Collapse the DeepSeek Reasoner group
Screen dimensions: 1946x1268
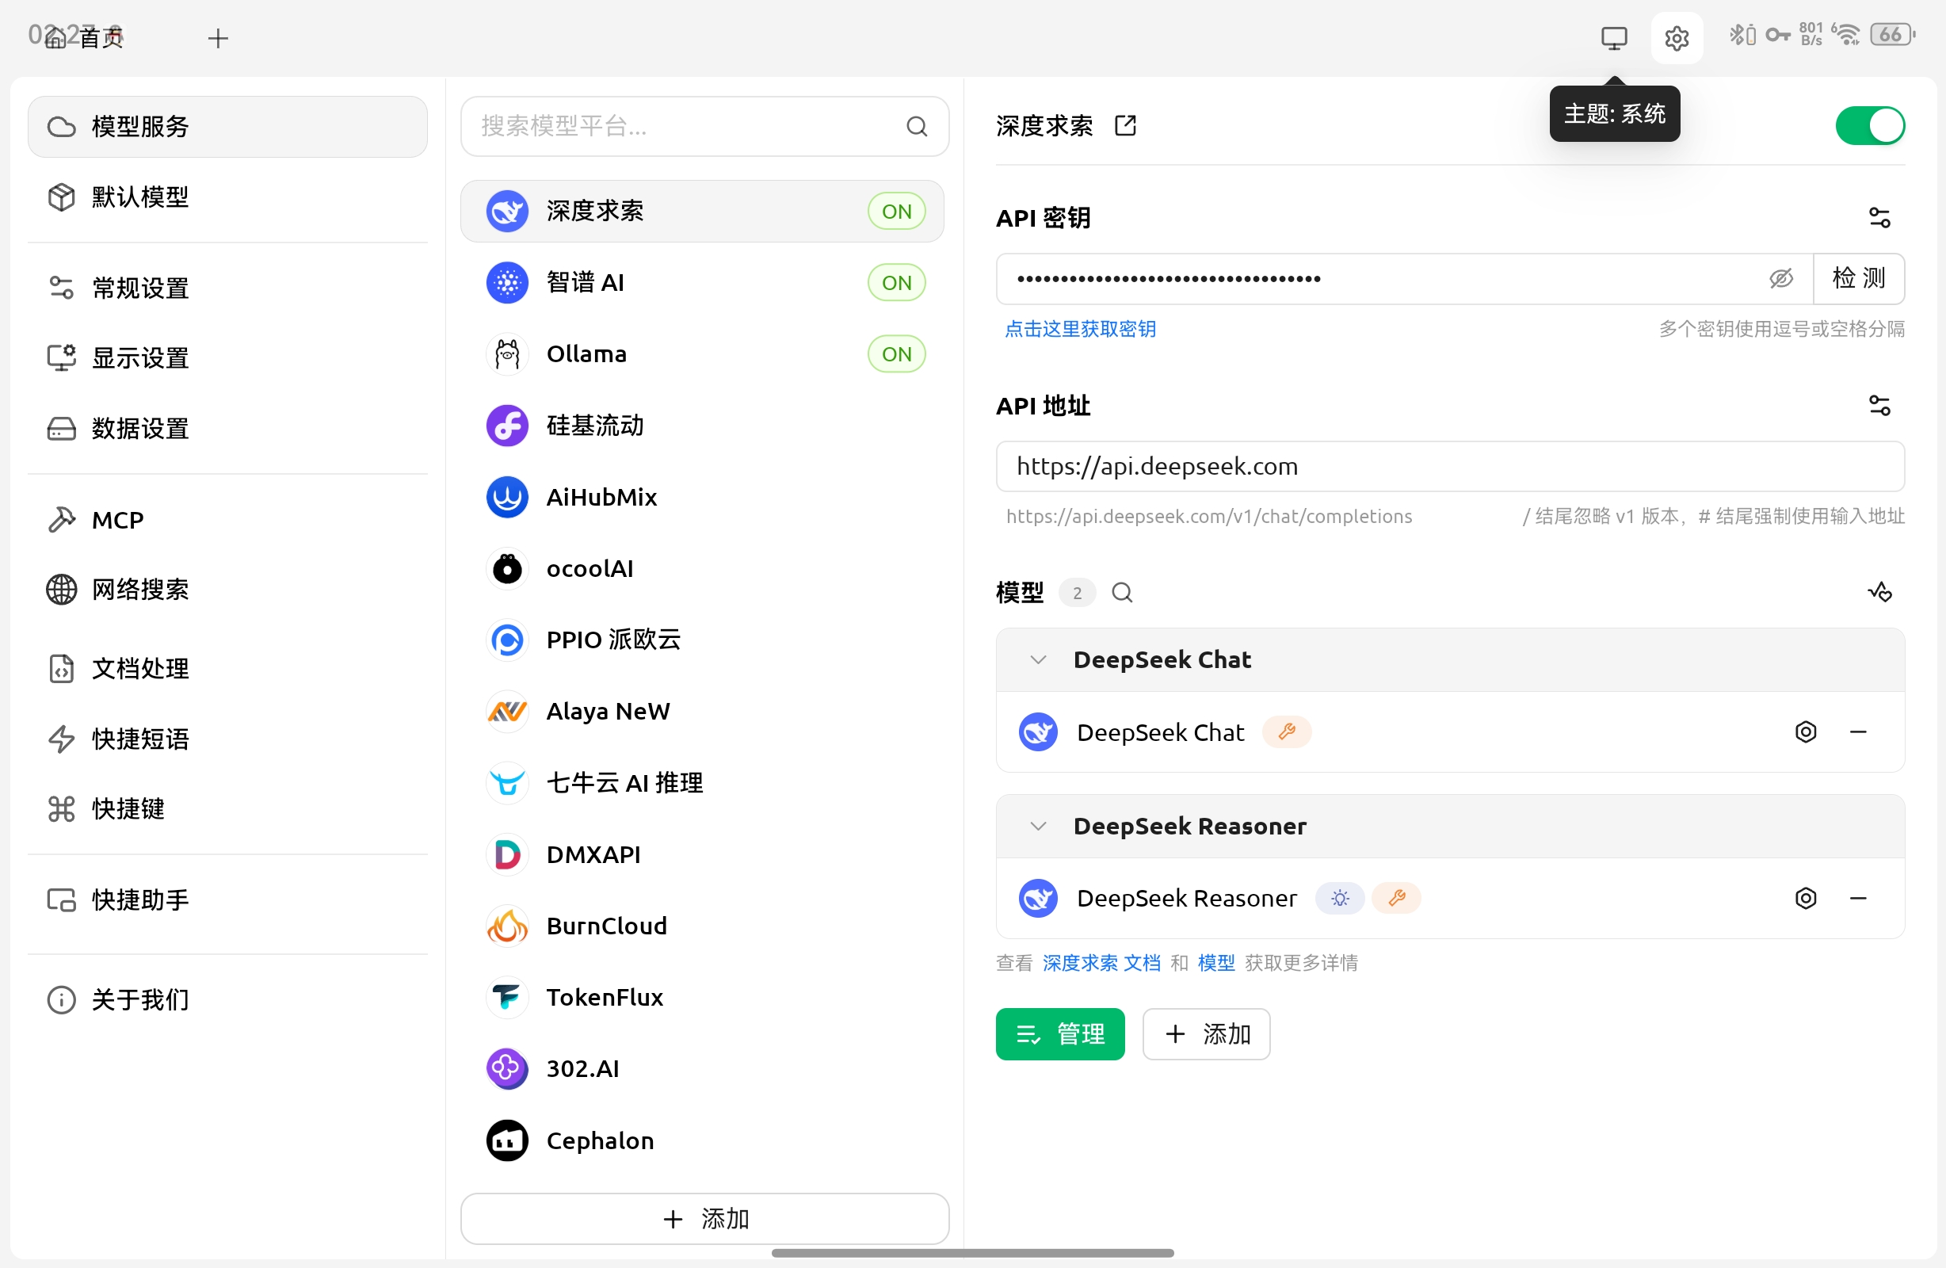point(1038,827)
